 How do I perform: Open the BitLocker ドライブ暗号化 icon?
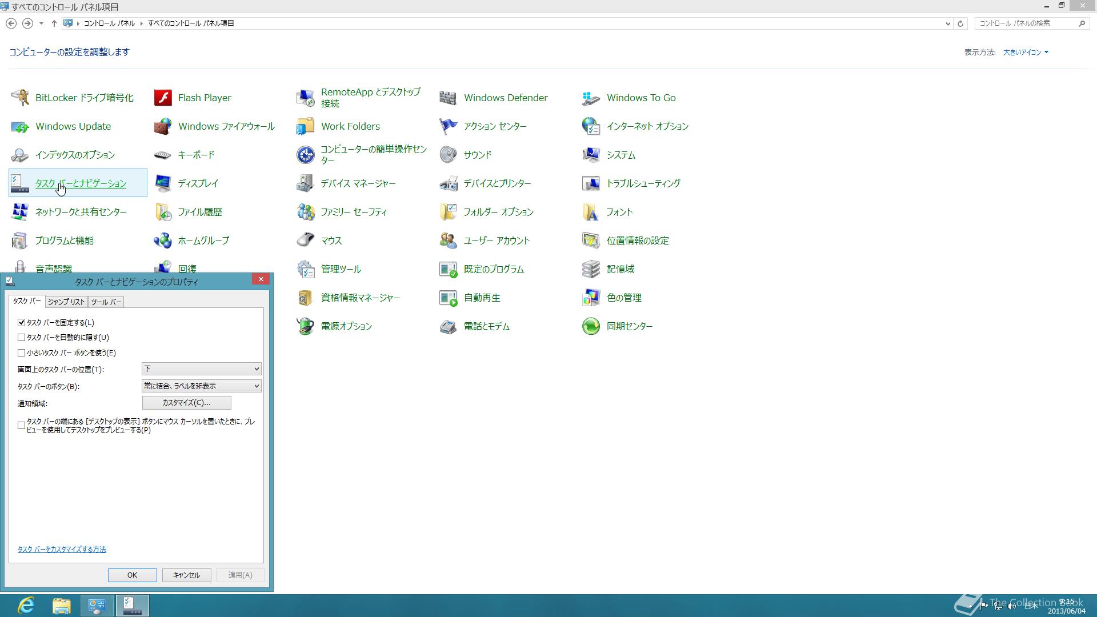(x=20, y=98)
